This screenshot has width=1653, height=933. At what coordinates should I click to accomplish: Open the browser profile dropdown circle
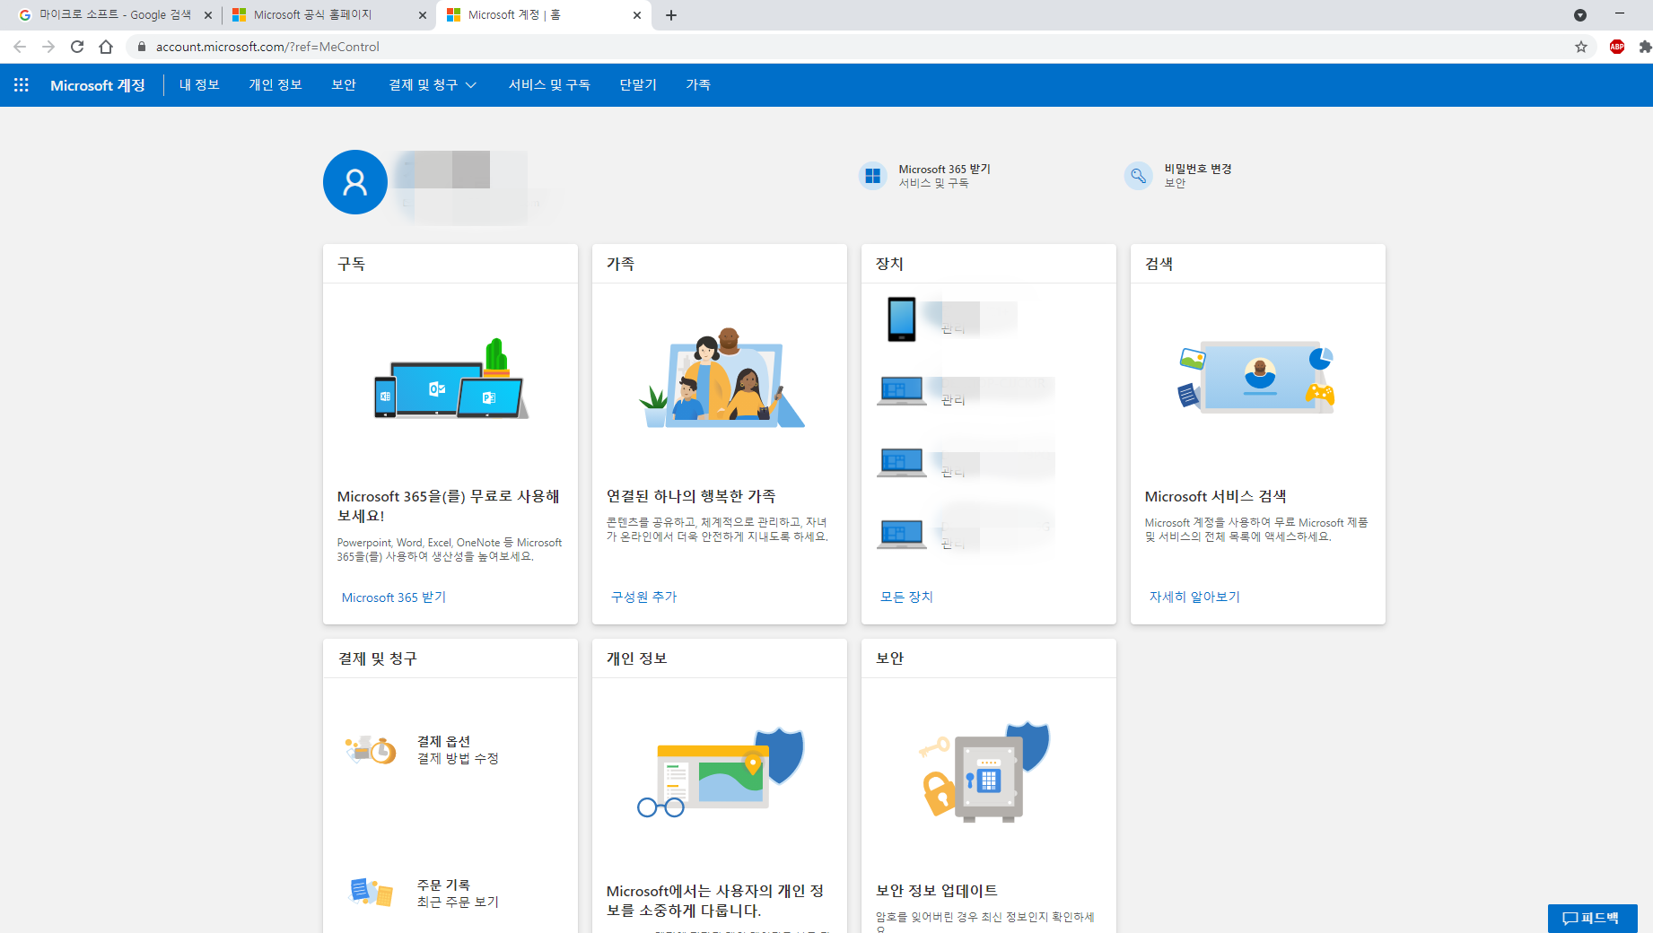[x=1580, y=15]
